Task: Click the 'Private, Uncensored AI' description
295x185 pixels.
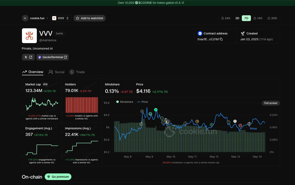Action: [x=37, y=48]
